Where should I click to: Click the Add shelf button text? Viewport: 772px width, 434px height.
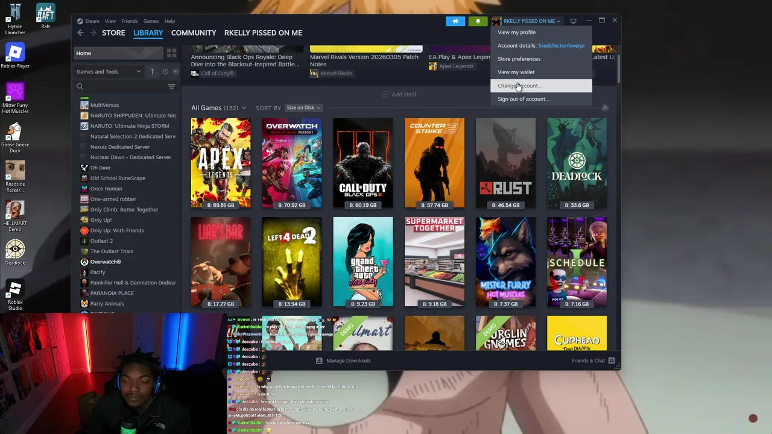(403, 94)
